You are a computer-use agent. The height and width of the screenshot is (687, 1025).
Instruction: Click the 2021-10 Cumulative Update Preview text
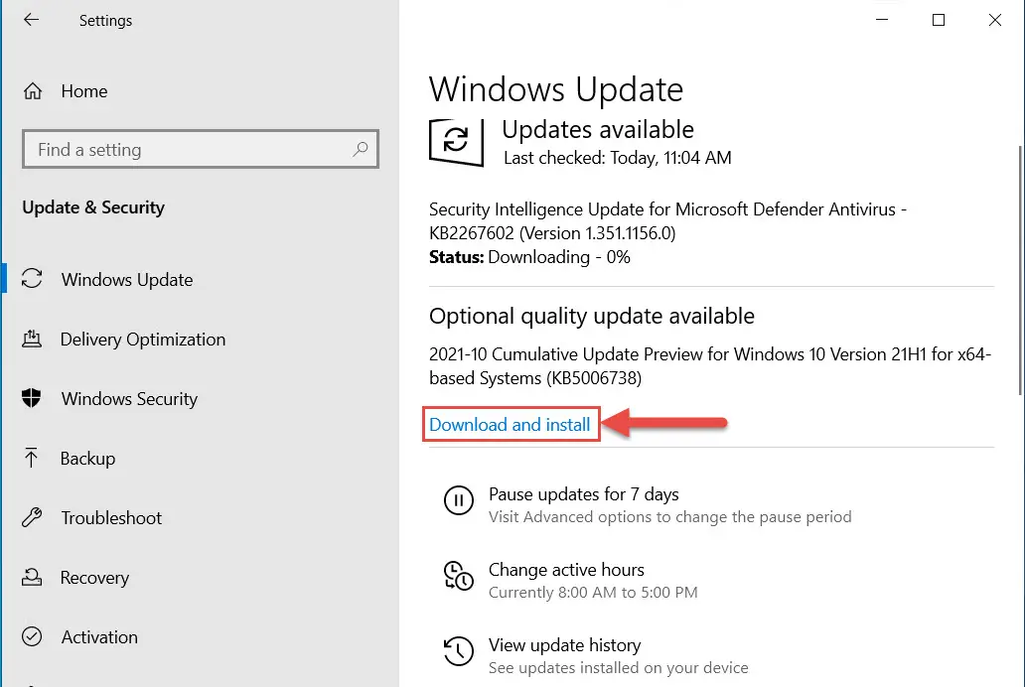[710, 366]
